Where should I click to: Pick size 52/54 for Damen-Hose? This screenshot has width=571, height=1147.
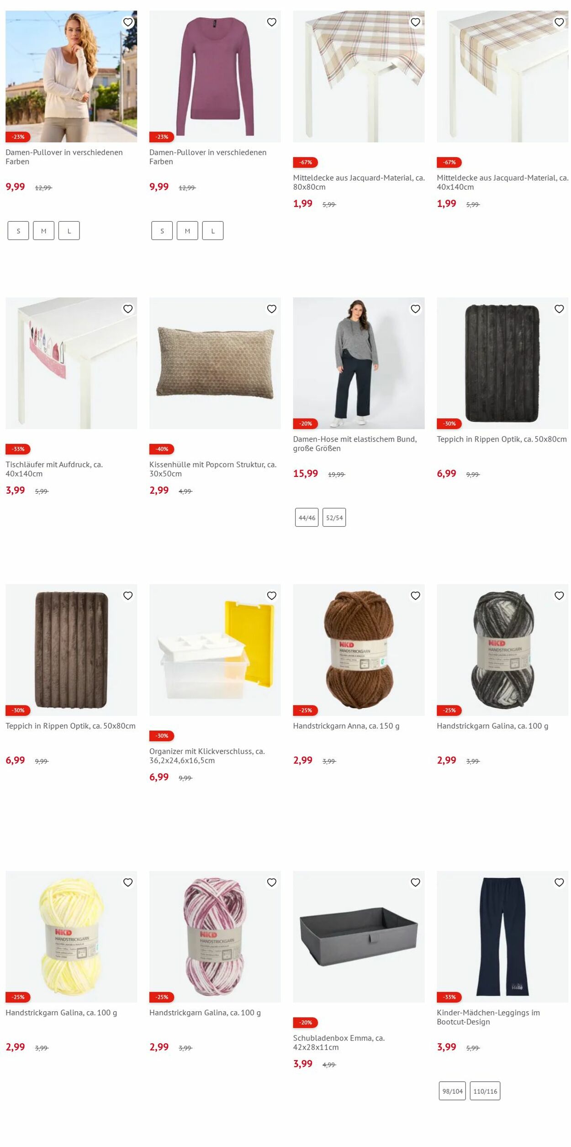(x=334, y=517)
